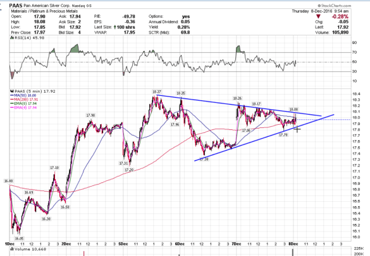Click the 18.26 price label on the chart
The image size is (370, 256).
[x=237, y=98]
